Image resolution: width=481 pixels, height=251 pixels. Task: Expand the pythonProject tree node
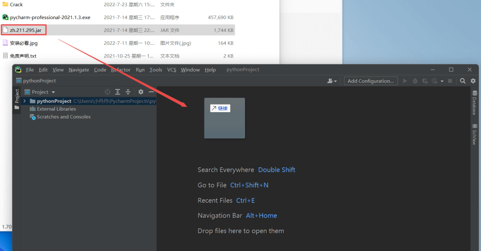(24, 101)
